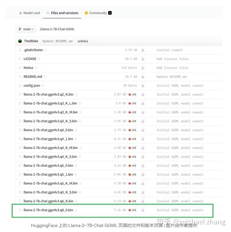This screenshot has width=231, height=232.
Task: Open llama-2-7b-chat.ggmlv3.q5_K_M.bin file page
Action: pyautogui.click(x=51, y=183)
